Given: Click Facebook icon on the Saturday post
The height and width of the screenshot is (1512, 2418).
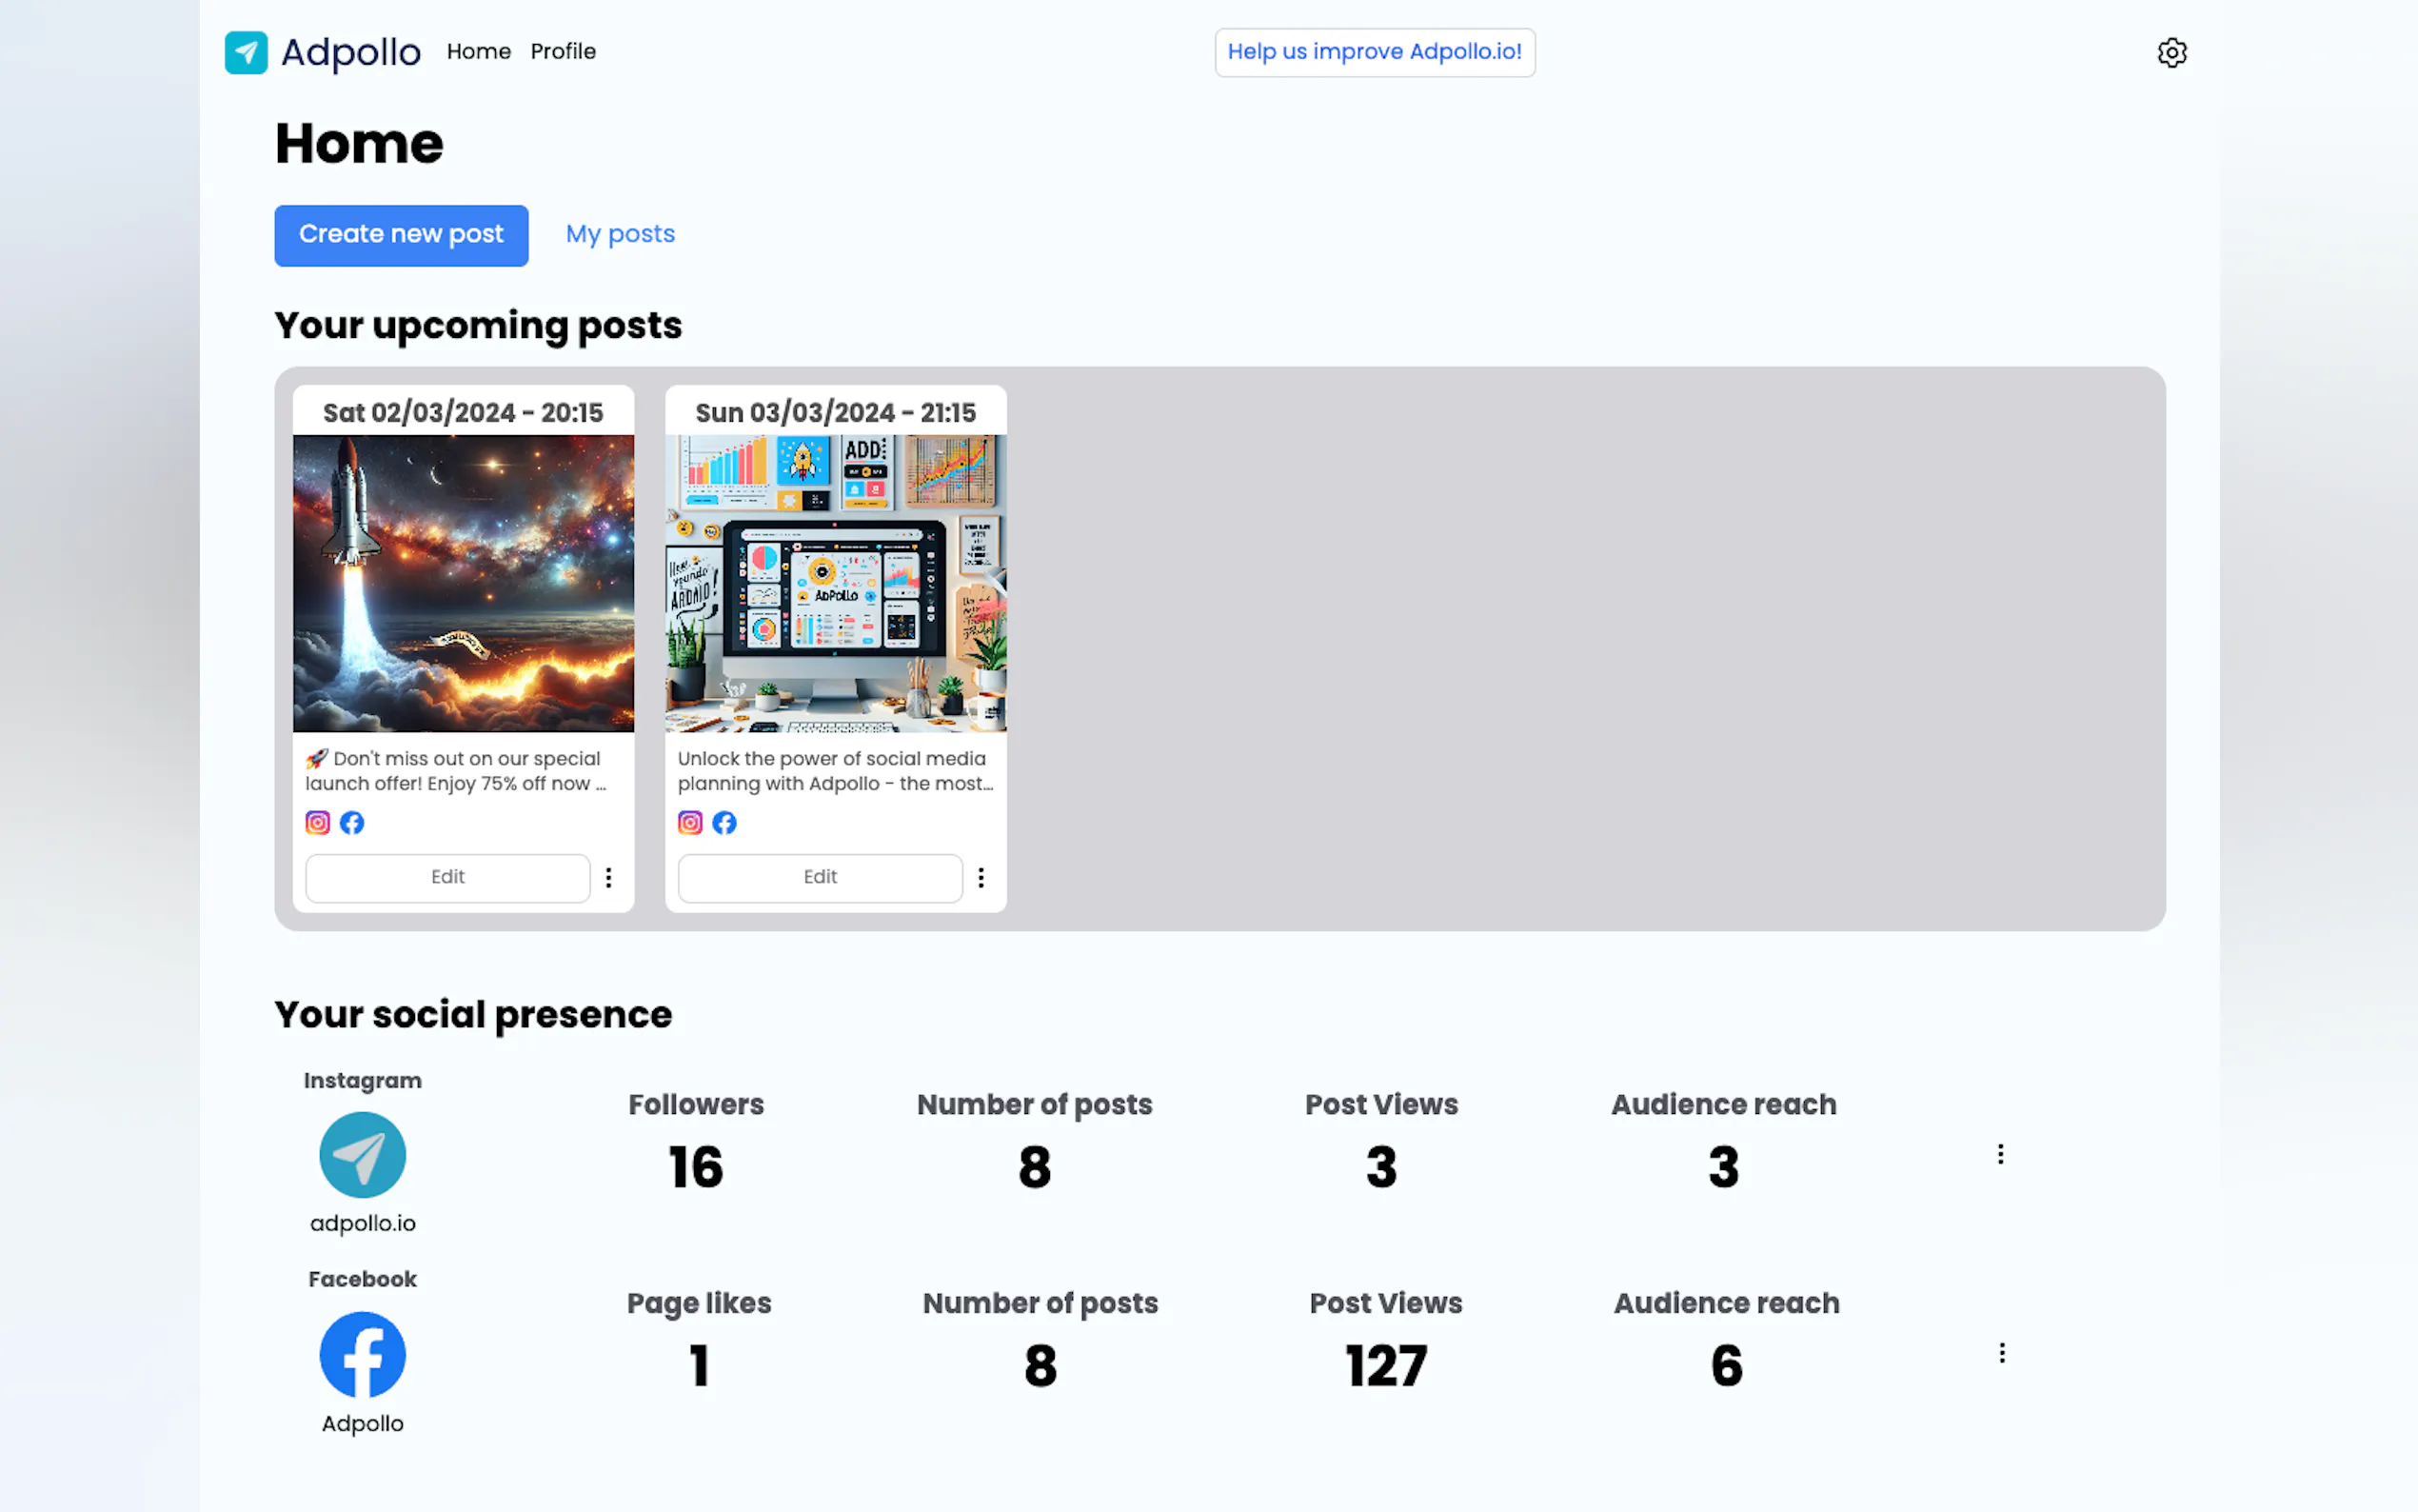Looking at the screenshot, I should (352, 822).
